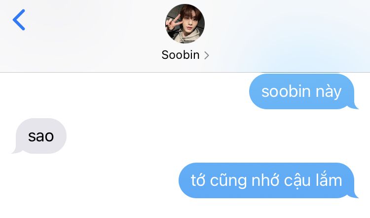Click the word 'lắm' in the last message
The image size is (370, 218).
329,180
